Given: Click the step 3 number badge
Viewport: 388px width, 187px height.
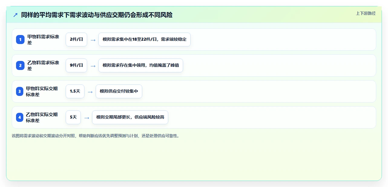Looking at the screenshot, I should [x=20, y=91].
